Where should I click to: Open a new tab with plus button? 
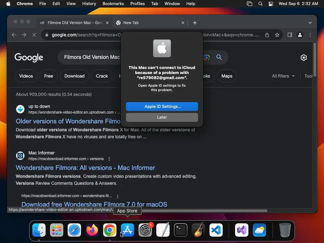tap(195, 23)
